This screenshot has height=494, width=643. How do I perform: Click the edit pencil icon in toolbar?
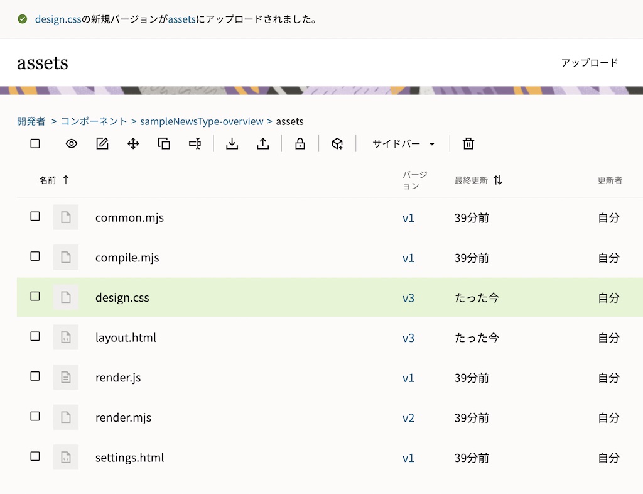tap(102, 144)
